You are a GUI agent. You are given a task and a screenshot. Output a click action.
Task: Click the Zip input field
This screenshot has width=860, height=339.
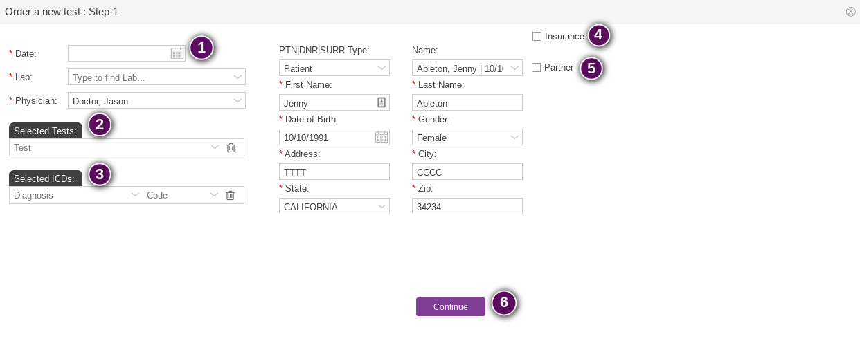tap(467, 206)
